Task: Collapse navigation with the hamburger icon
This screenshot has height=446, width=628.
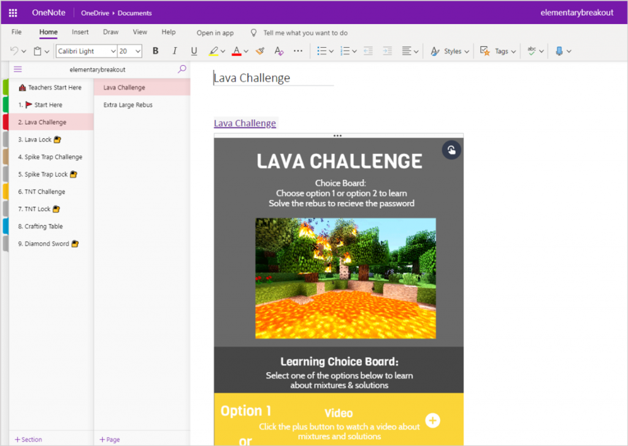Action: coord(18,69)
